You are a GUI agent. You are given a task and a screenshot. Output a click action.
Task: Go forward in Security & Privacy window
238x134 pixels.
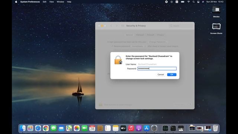coord(116,26)
